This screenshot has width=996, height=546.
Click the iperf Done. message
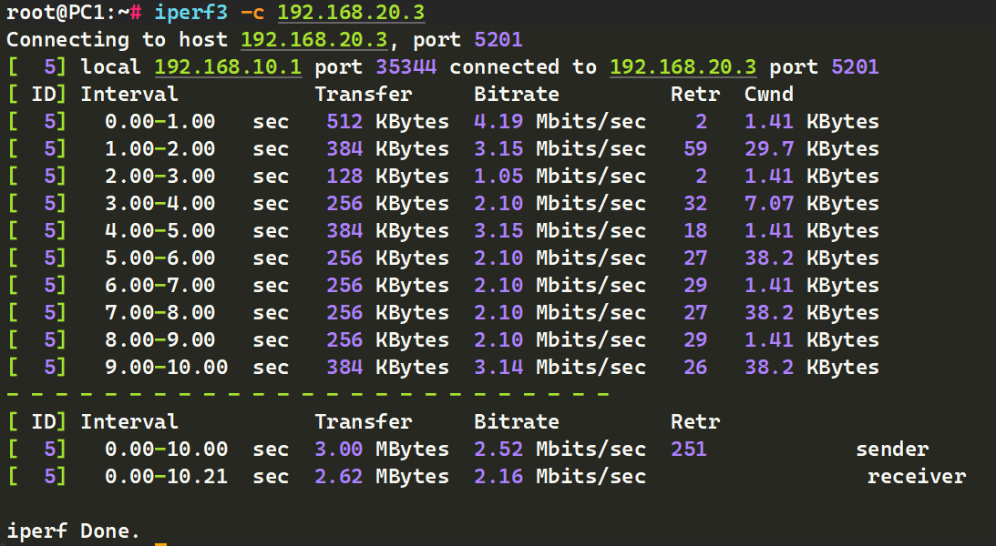73,531
